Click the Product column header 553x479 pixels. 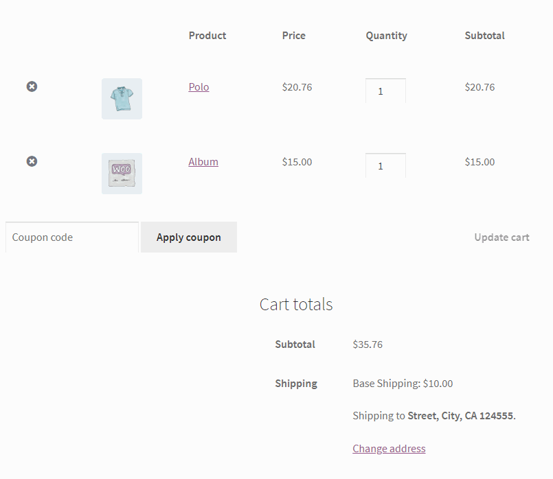207,35
